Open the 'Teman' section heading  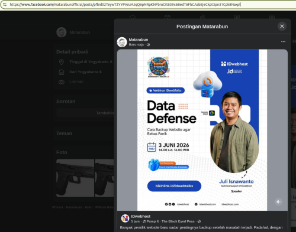tap(64, 133)
